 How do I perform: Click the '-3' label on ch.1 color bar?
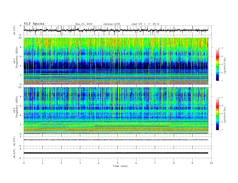[222, 48]
